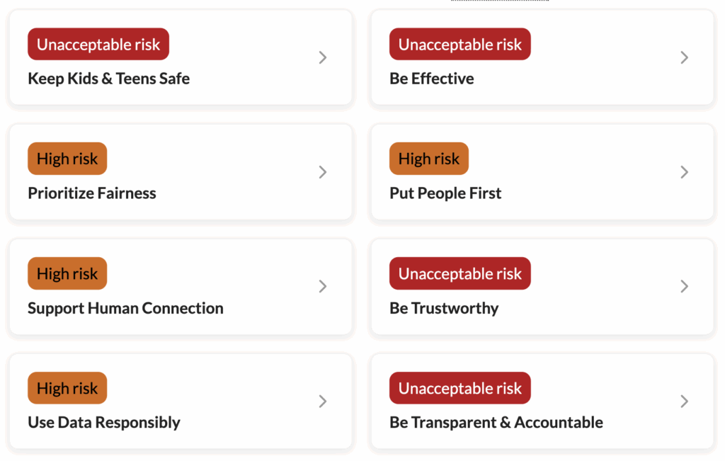Click chevron on Prioritize Fairness card

click(x=323, y=172)
